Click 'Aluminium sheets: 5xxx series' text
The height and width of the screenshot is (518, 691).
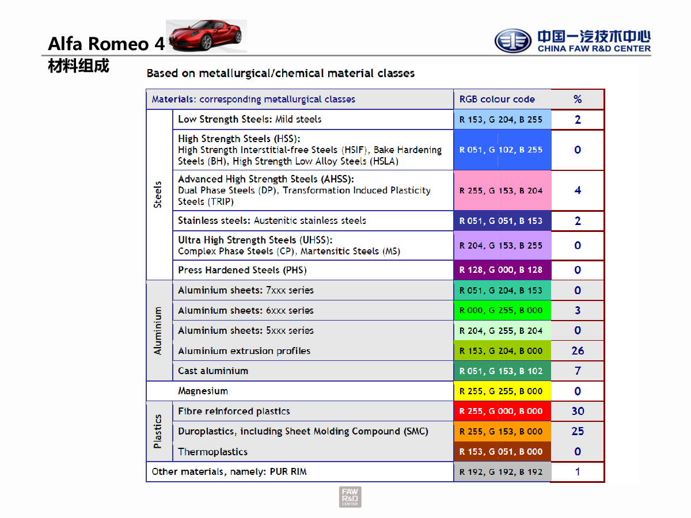tap(246, 330)
